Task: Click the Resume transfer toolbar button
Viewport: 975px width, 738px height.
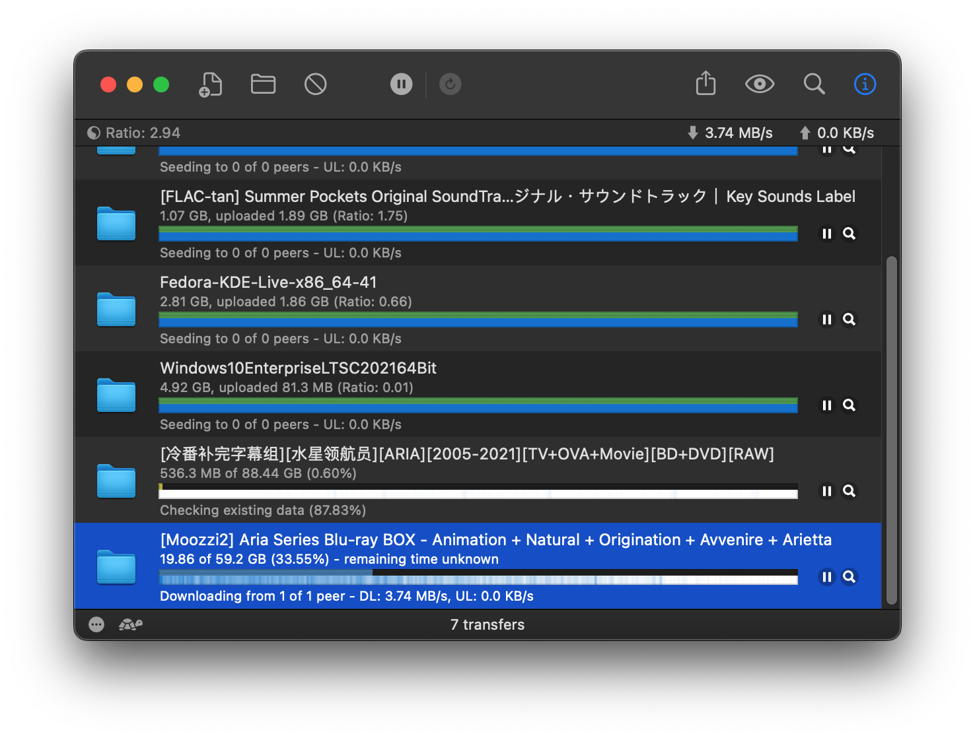Action: [450, 84]
